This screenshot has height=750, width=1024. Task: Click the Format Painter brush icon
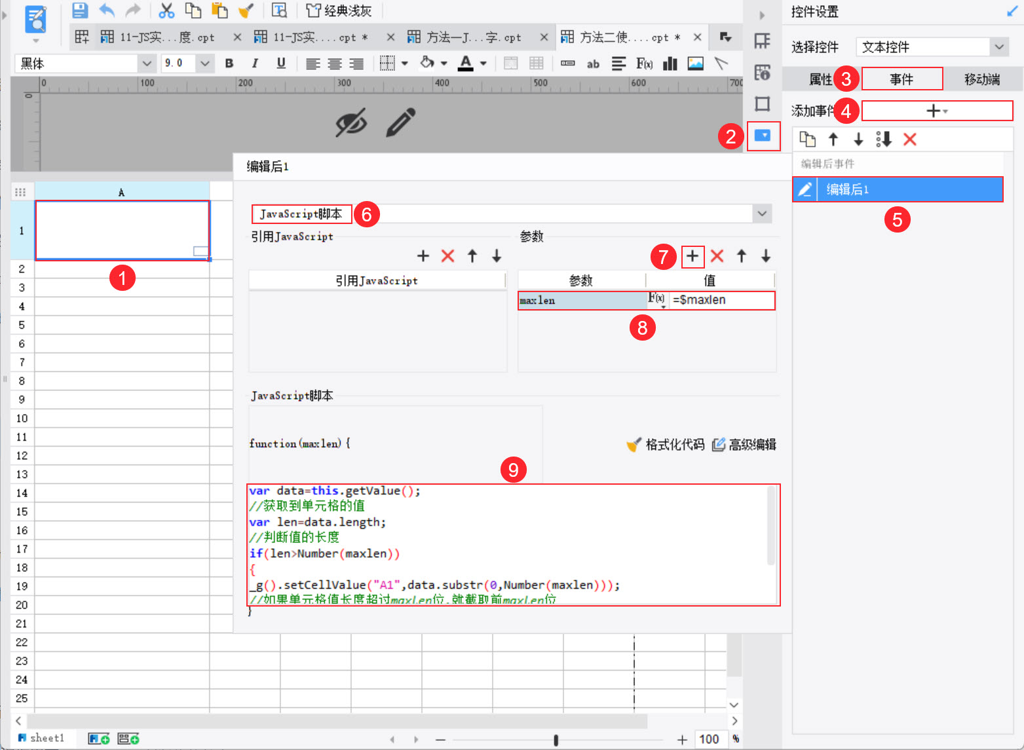pos(246,10)
